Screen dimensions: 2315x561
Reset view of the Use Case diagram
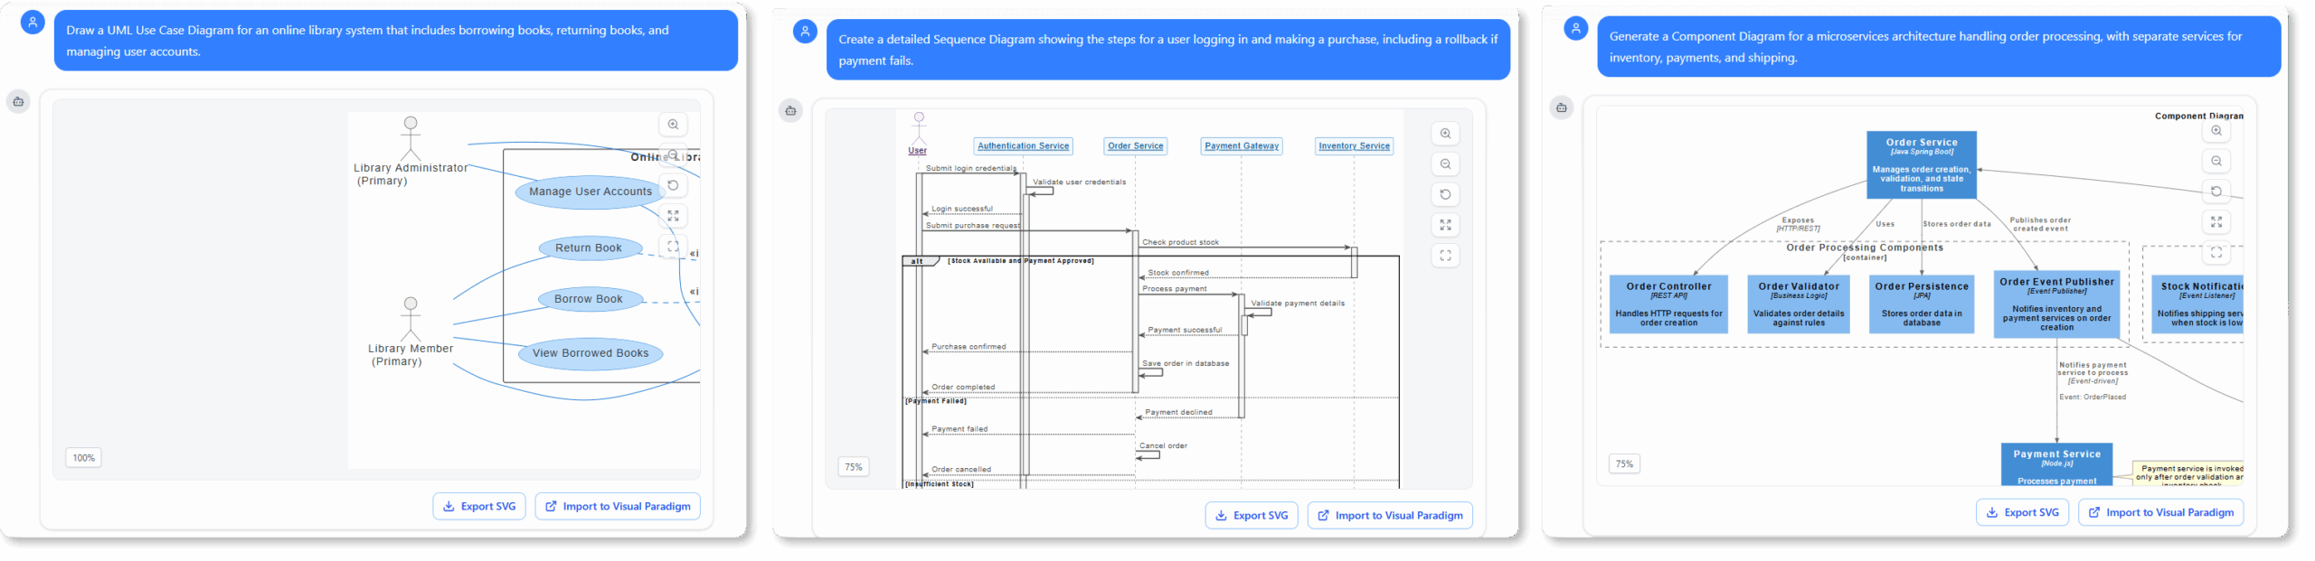[x=673, y=185]
